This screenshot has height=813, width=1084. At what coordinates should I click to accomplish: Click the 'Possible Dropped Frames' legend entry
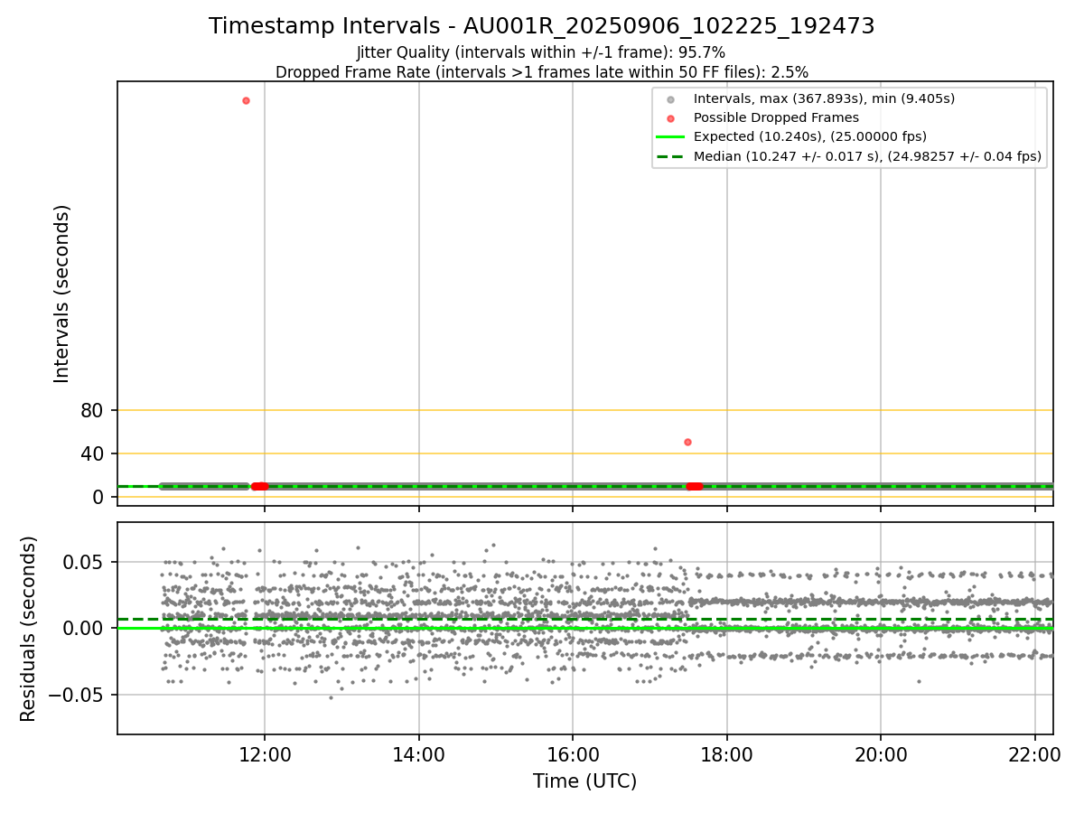point(776,117)
